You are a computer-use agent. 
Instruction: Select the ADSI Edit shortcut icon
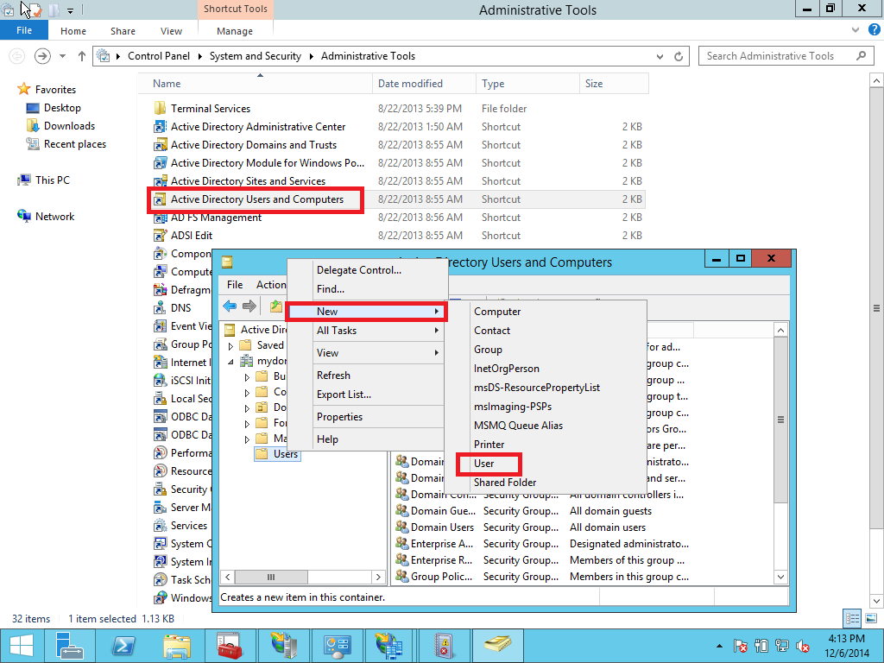[x=159, y=235]
